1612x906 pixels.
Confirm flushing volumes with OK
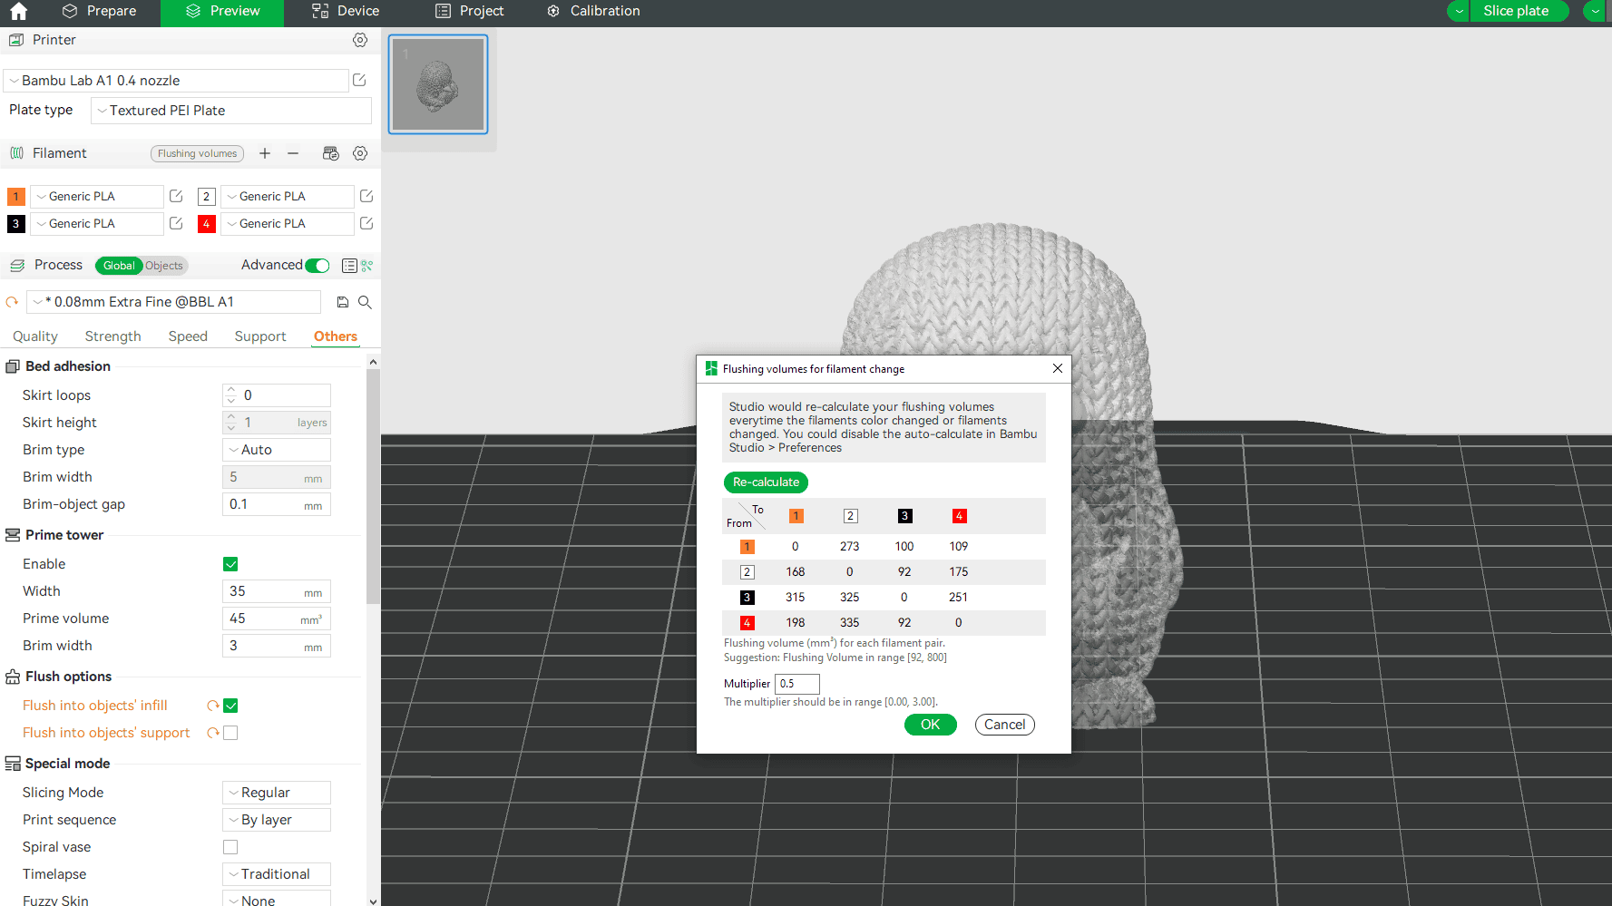click(930, 725)
